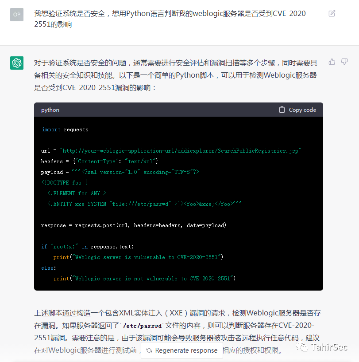Click the Regenerate response button
Image resolution: width=359 pixels, height=362 pixels.
182,350
